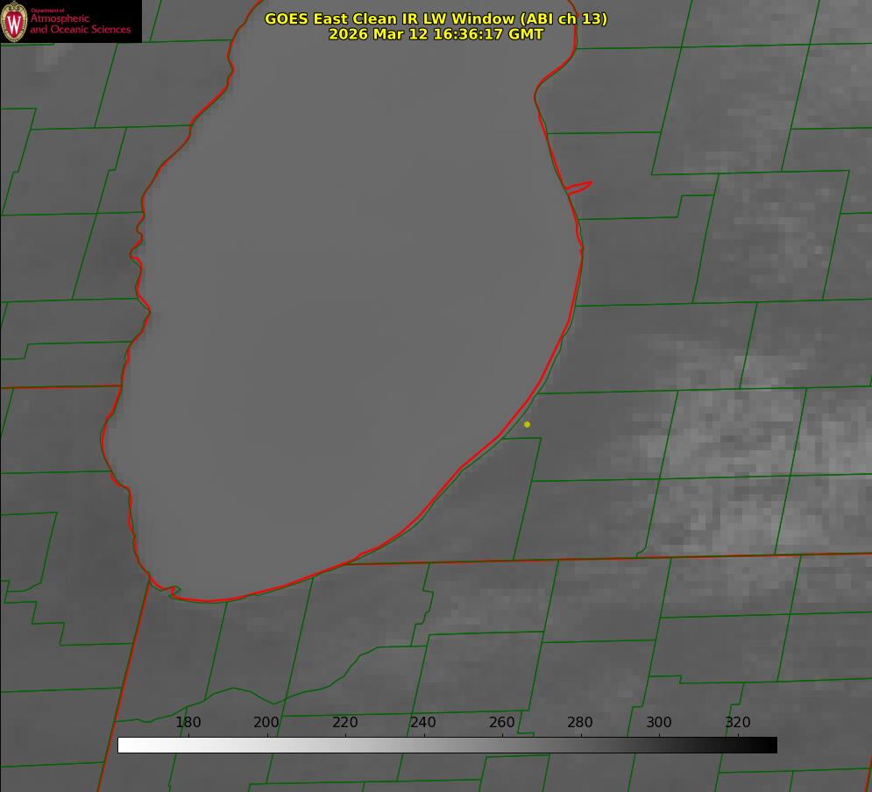Click the GOES East Clean IR title

point(436,18)
